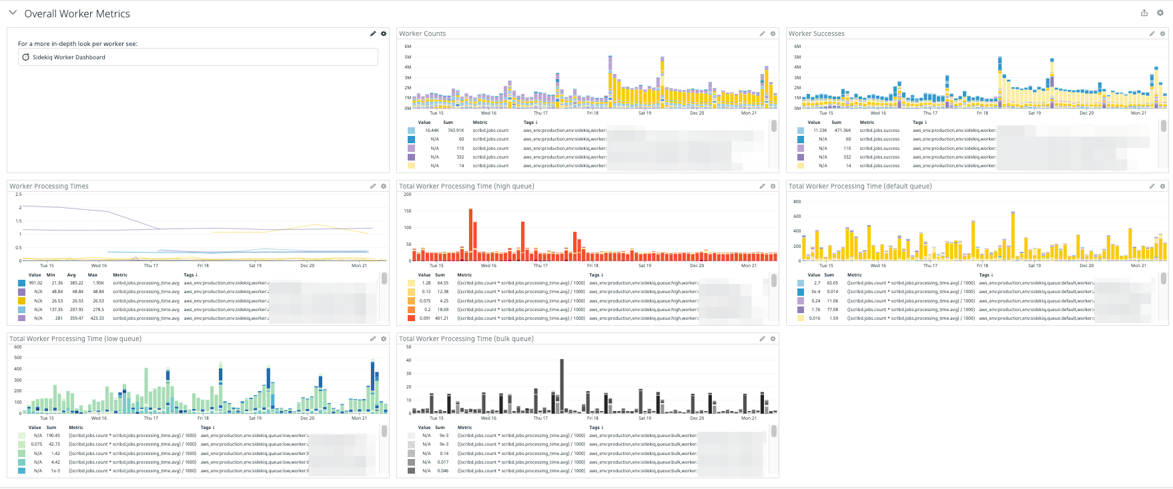Click the light blue swatch for Worker Counts 743.91K row
Image resolution: width=1173 pixels, height=489 pixels.
(411, 131)
